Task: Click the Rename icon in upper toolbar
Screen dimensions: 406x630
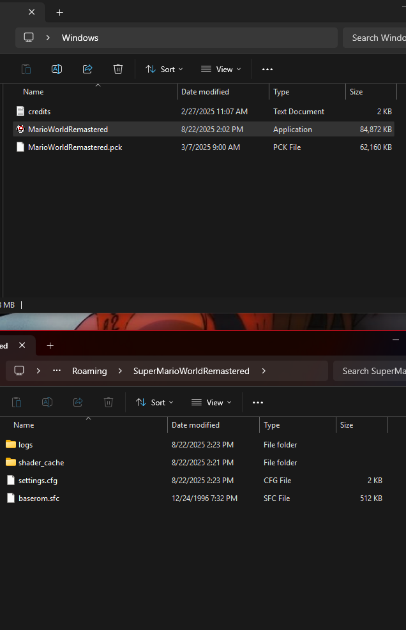Action: (x=57, y=69)
